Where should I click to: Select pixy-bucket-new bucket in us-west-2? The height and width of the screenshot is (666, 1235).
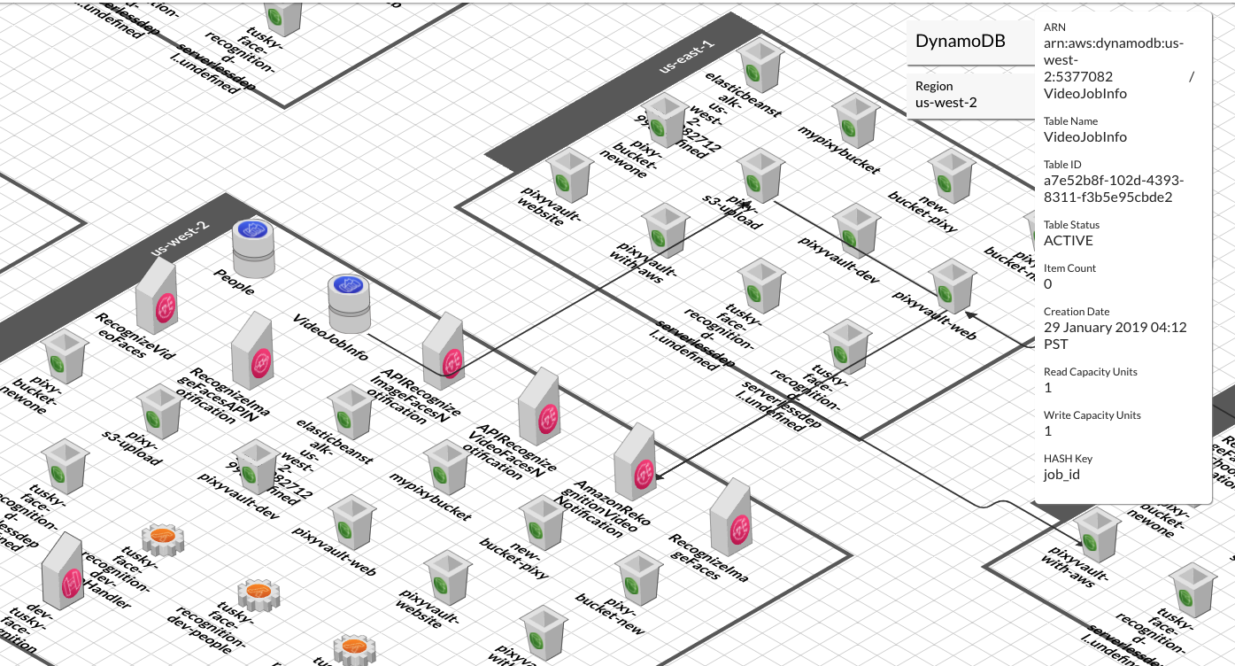[x=639, y=578]
